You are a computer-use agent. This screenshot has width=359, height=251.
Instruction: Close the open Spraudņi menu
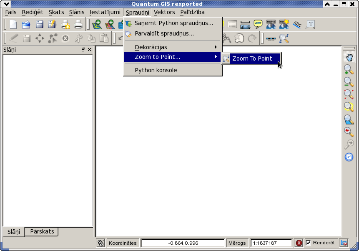point(137,13)
